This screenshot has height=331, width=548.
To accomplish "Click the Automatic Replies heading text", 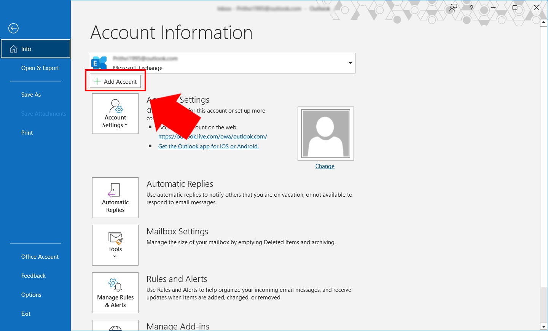I will click(180, 184).
